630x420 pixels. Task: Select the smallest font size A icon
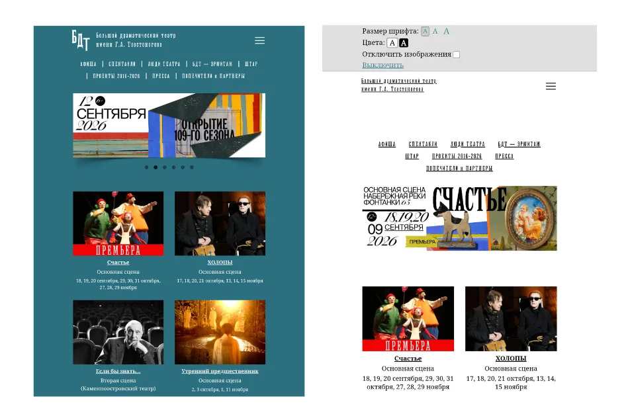pos(425,31)
